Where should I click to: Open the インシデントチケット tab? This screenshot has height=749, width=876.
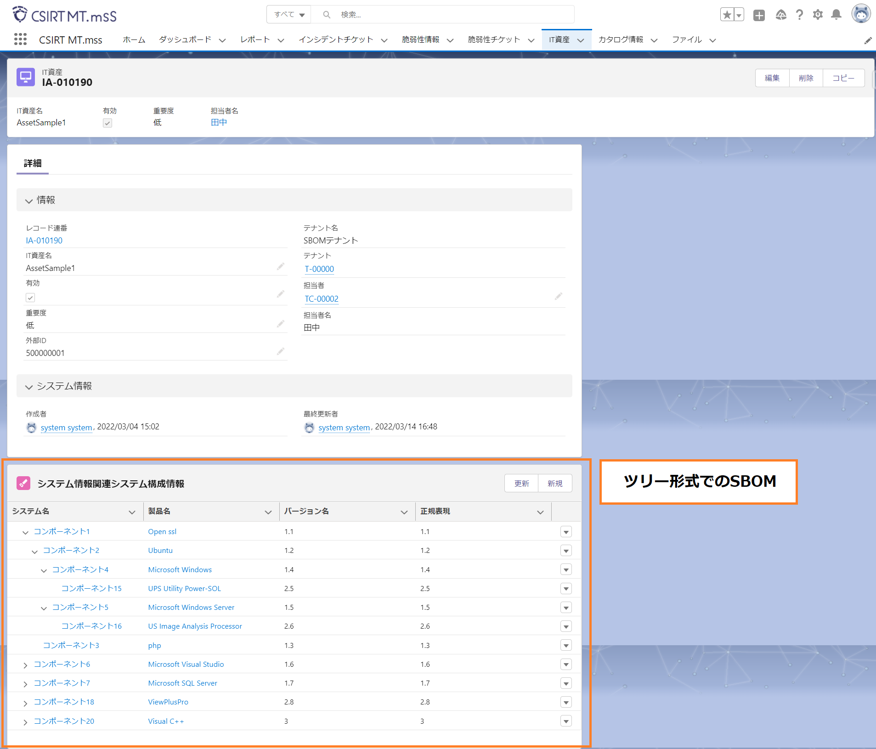pos(336,40)
